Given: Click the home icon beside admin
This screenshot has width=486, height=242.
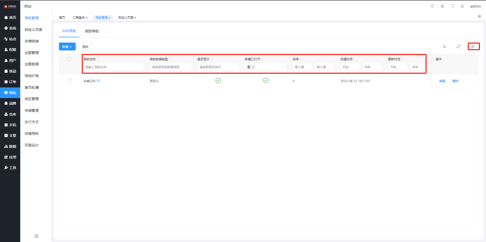Looking at the screenshot, I should pyautogui.click(x=462, y=6).
